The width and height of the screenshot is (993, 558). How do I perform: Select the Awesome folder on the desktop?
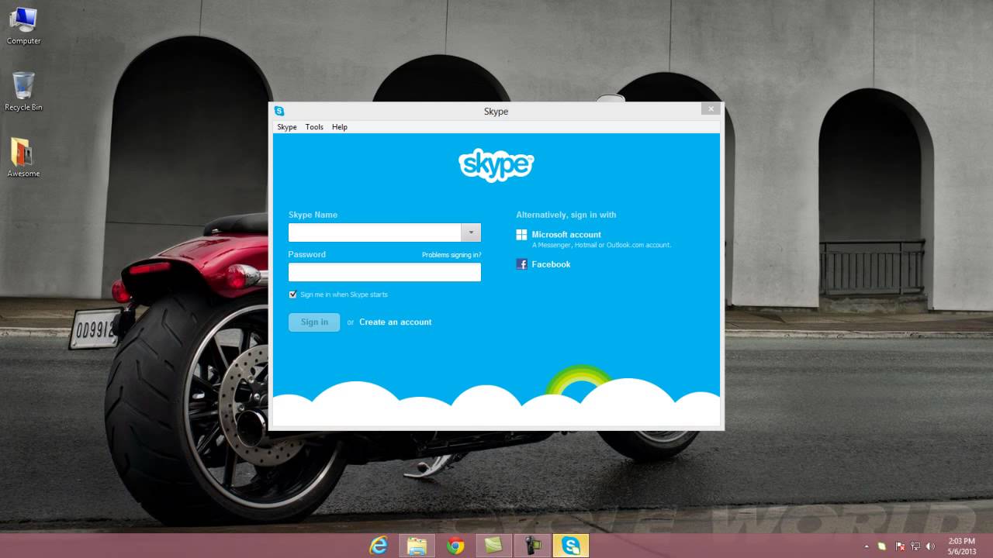[23, 157]
